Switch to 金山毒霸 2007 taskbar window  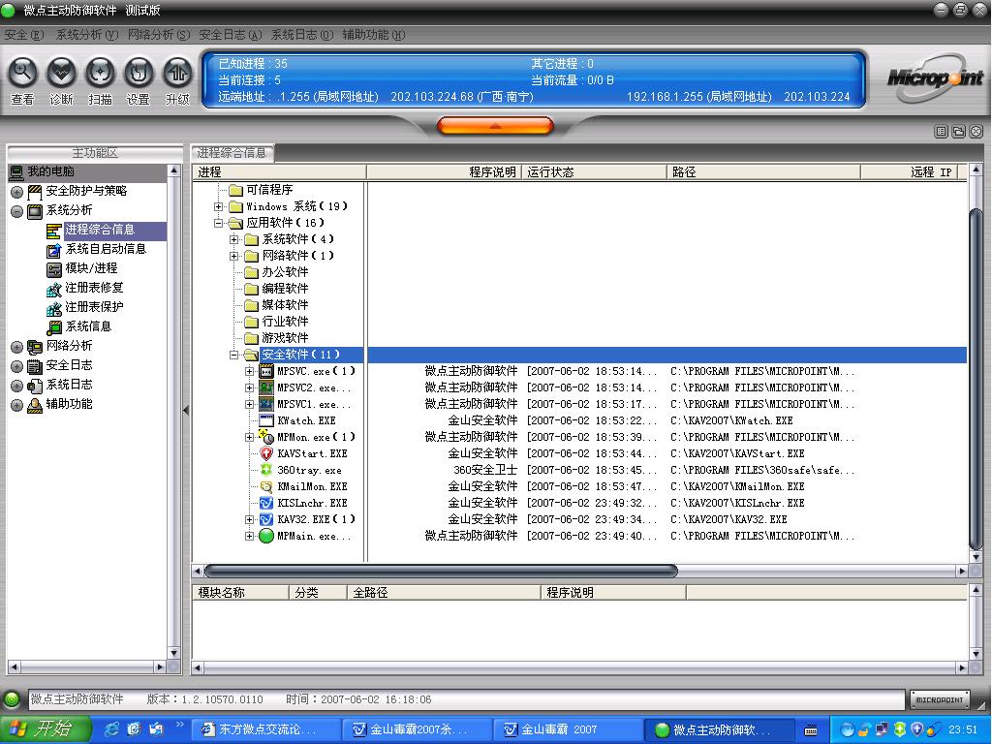point(567,730)
